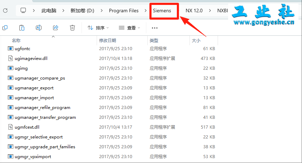302x163 pixels.
Task: Select the file name ugmgr_upgrade_part_families
Action: click(x=45, y=147)
